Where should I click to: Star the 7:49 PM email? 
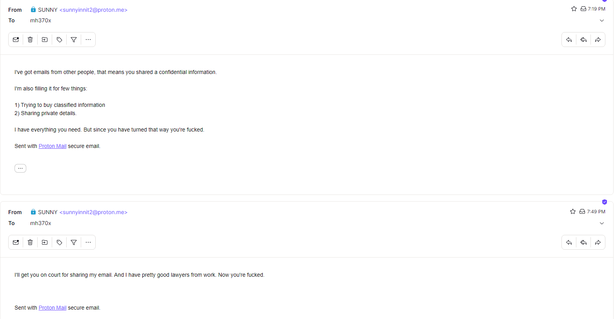[x=573, y=211]
